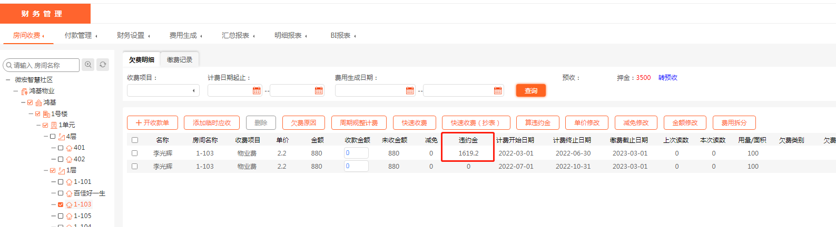Collapse the 1层 floor node
The image size is (836, 227).
46,171
